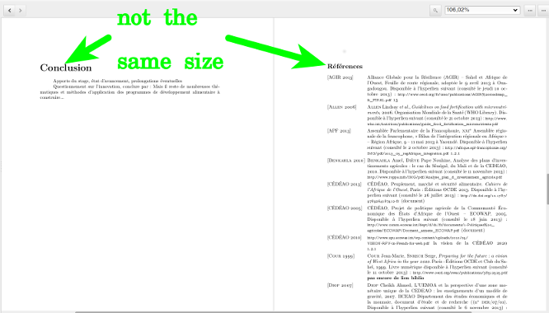This screenshot has height=313, width=549.
Task: Click the URL in the Benkahla 2010 entry
Action: [x=434, y=178]
